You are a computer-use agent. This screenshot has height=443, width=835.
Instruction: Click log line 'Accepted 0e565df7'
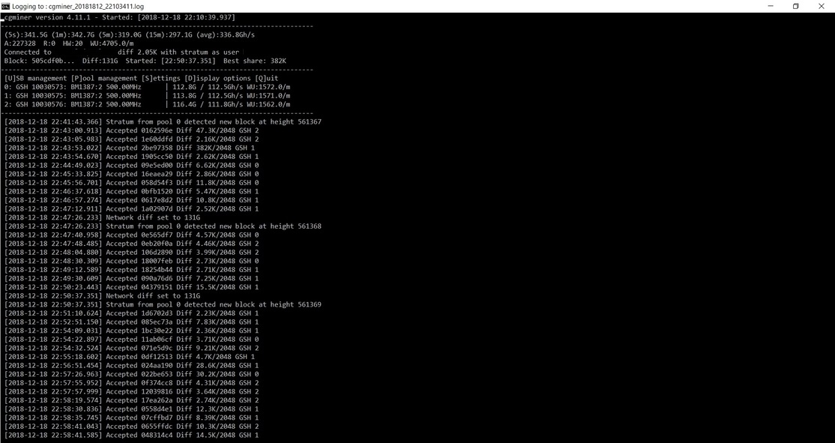(x=131, y=235)
